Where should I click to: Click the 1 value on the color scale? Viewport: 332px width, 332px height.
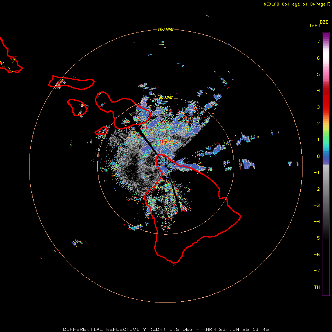[x=318, y=140]
